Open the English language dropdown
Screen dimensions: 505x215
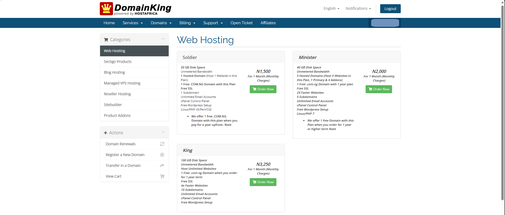(331, 8)
